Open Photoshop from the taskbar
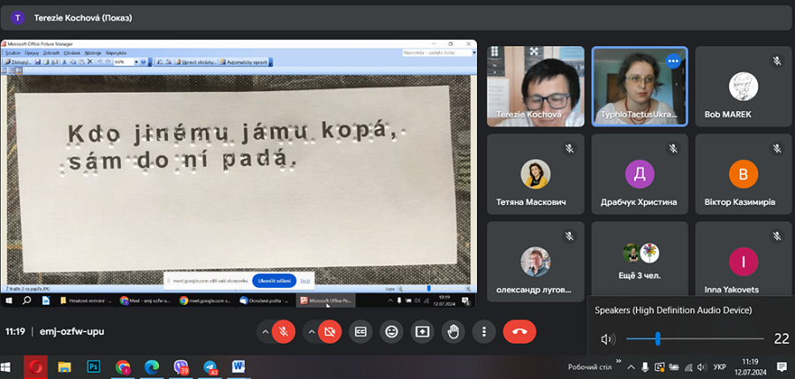This screenshot has width=795, height=379. coord(93,367)
